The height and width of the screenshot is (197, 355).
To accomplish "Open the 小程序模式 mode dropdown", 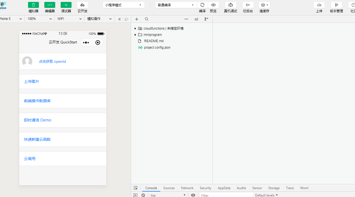I will click(124, 5).
